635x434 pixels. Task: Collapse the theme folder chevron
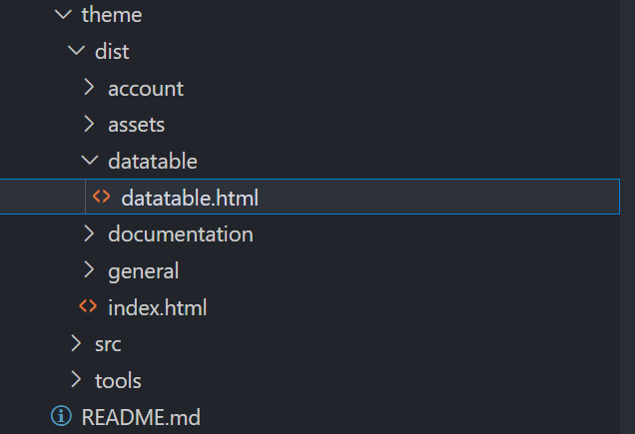[63, 15]
